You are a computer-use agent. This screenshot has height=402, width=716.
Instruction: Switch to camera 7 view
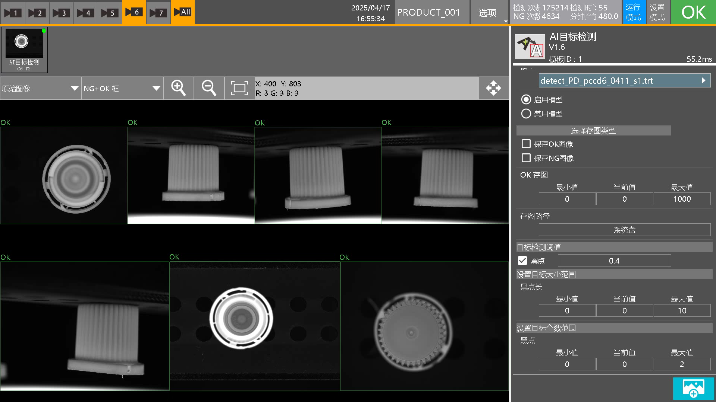pos(158,13)
